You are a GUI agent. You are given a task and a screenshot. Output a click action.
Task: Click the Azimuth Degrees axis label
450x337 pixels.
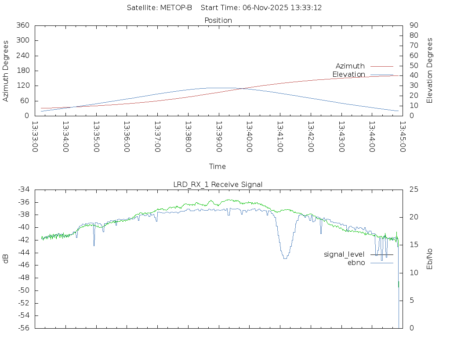[6, 71]
